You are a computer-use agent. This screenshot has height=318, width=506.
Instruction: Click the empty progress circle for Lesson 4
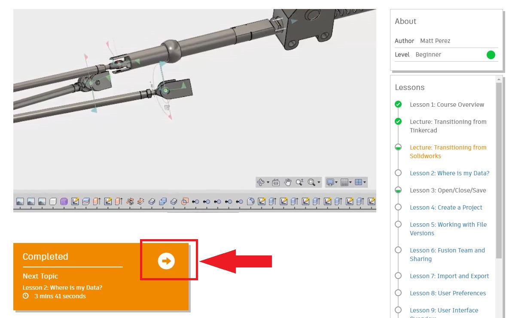click(398, 207)
